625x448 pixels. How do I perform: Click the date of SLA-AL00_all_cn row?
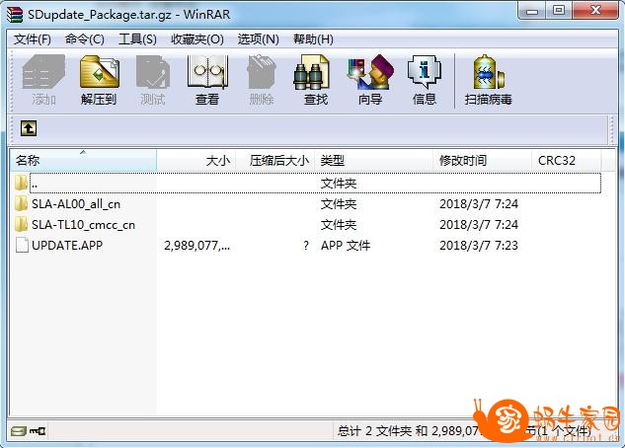[x=479, y=204]
